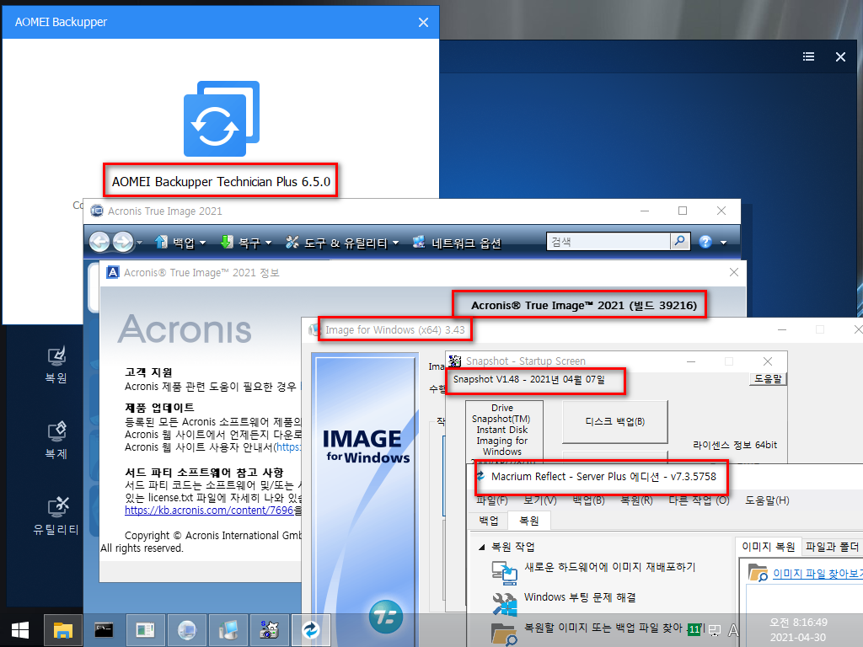Click the Acronis globe taskbar icon
The height and width of the screenshot is (647, 863).
click(186, 630)
